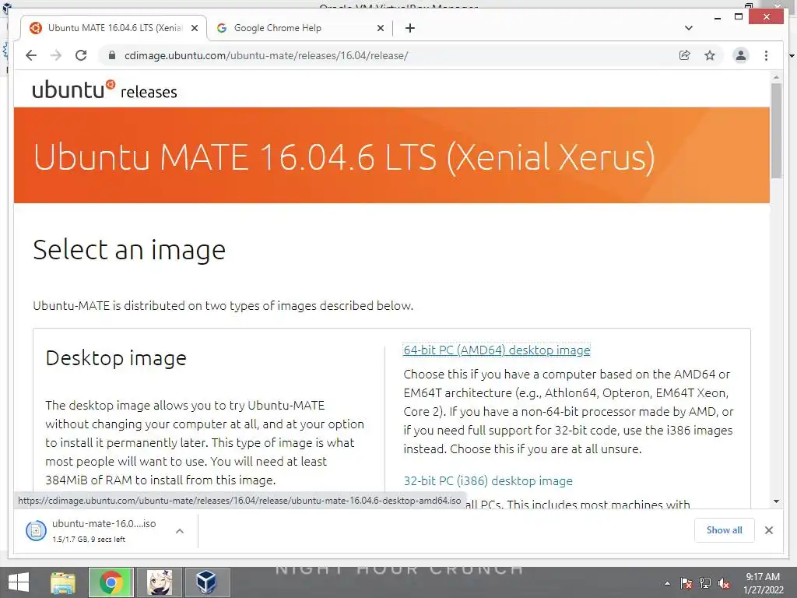Click the 'Select an image' heading
797x598 pixels.
(x=129, y=250)
